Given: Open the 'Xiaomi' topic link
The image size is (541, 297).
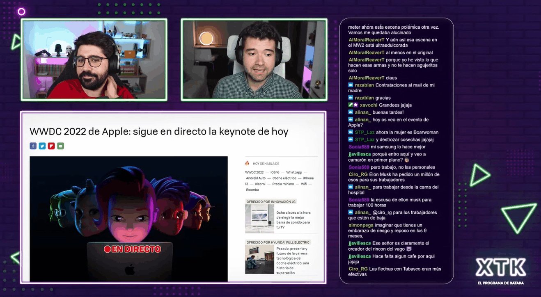Looking at the screenshot, I should (260, 184).
